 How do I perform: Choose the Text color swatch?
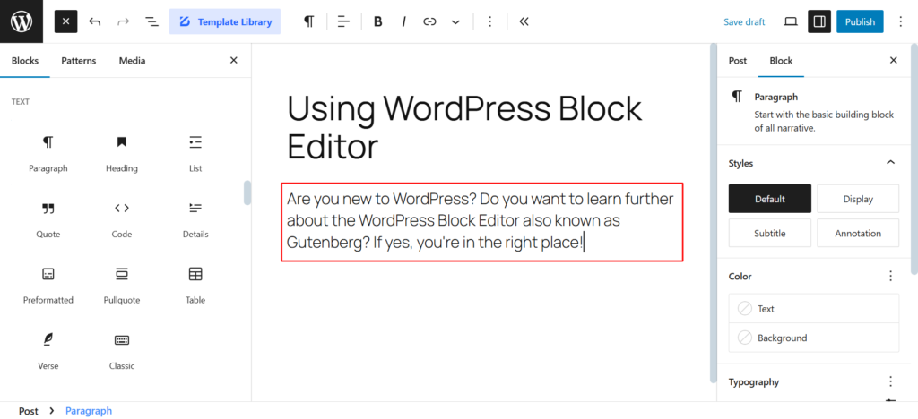coord(814,309)
